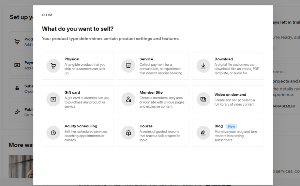Click the Video on demand play icon
Screen dimensions: 300x186
tap(203, 99)
